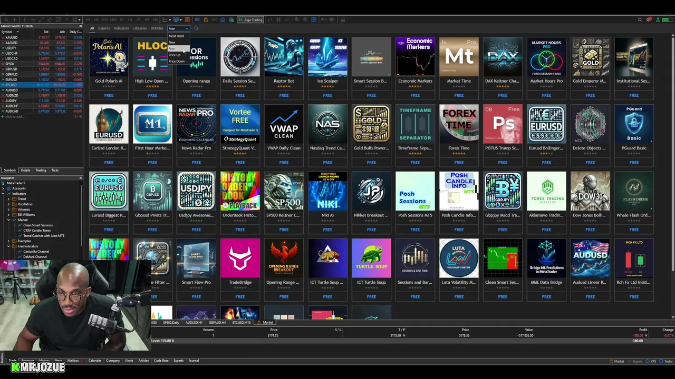Click the Algo Trading toolbar button
The height and width of the screenshot is (379, 675).
(250, 19)
